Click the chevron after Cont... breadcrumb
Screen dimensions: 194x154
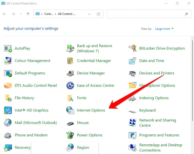coord(55,14)
